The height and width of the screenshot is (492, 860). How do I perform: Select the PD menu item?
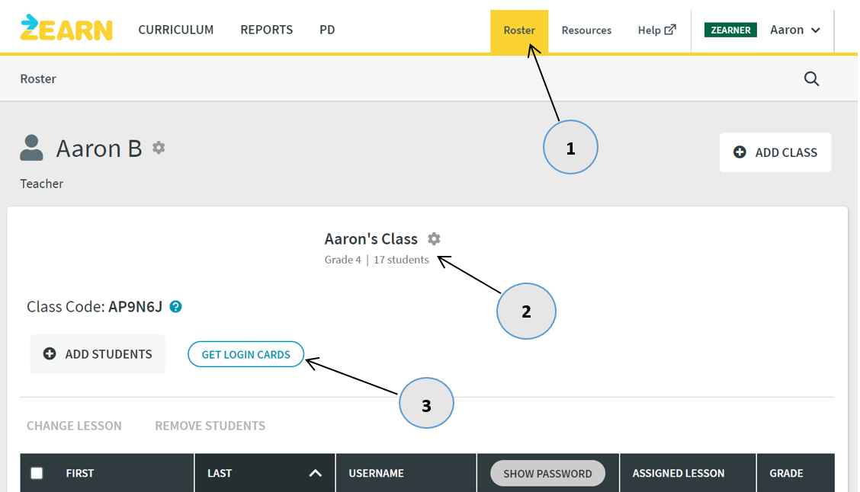click(x=327, y=30)
